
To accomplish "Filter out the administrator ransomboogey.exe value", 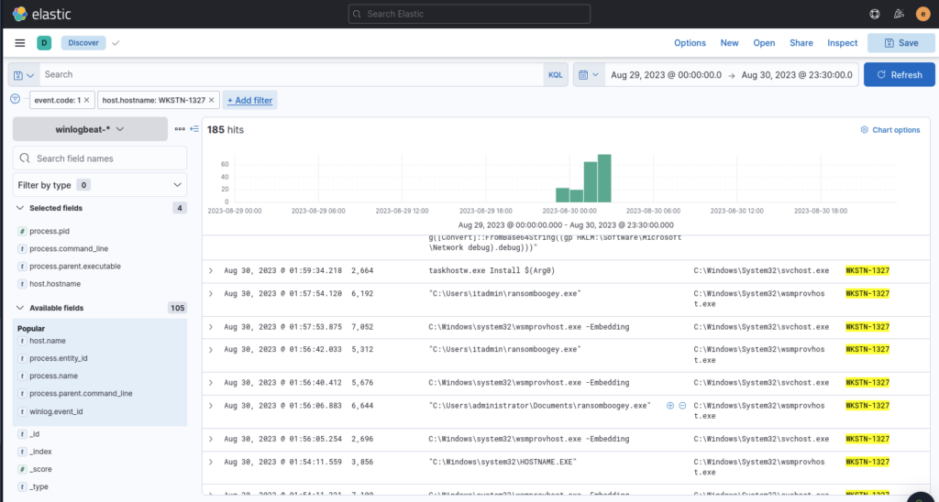I will (x=682, y=406).
